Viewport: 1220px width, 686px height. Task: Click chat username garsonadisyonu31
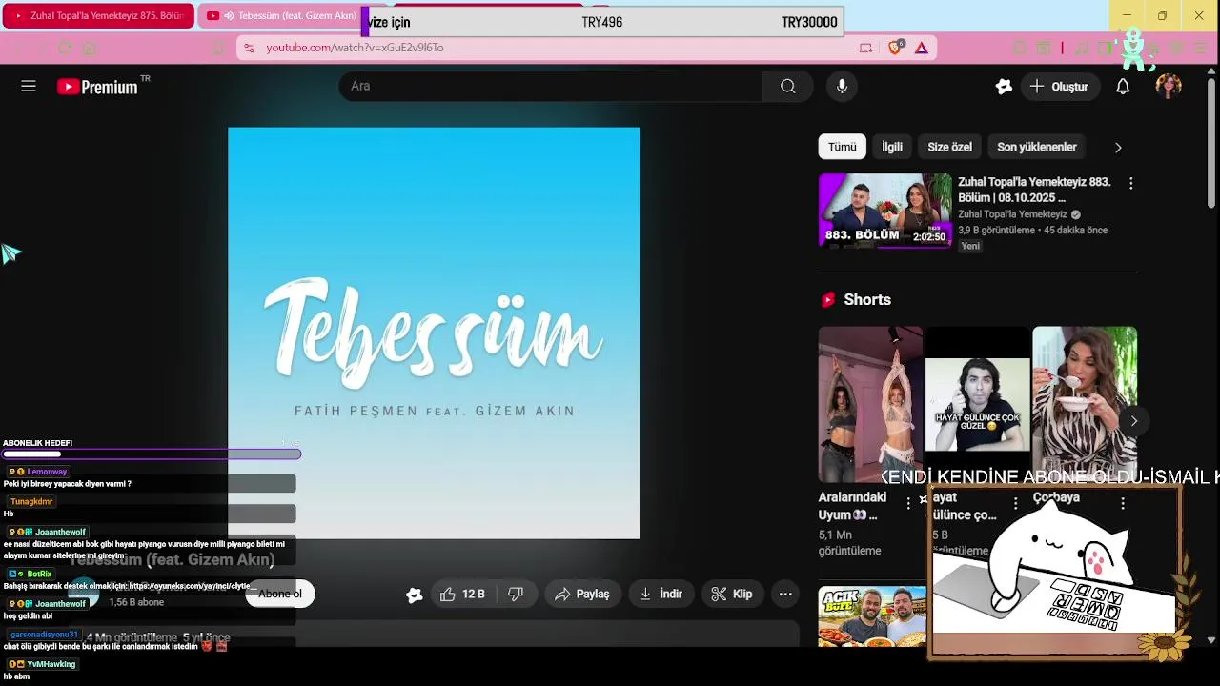[x=44, y=635]
